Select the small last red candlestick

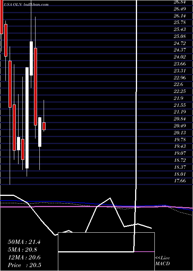coord(44,126)
